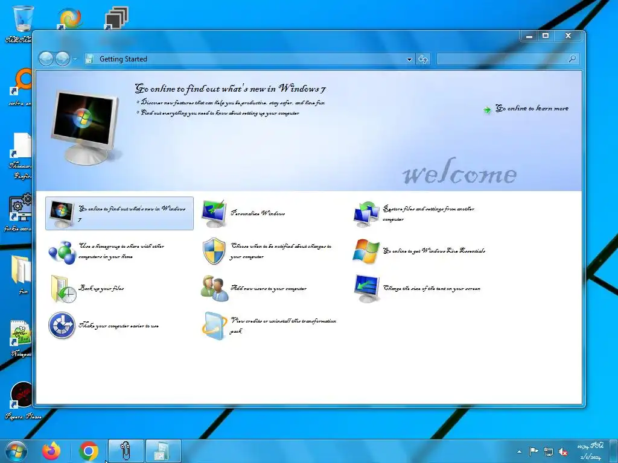Open 'Make your computer easier to use' icon
This screenshot has width=618, height=463.
[x=62, y=326]
